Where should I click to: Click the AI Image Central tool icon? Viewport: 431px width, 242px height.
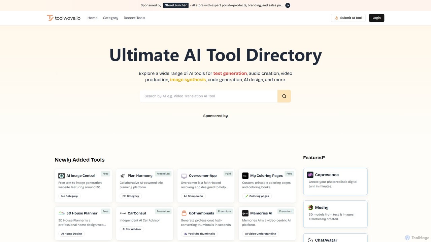click(x=61, y=176)
